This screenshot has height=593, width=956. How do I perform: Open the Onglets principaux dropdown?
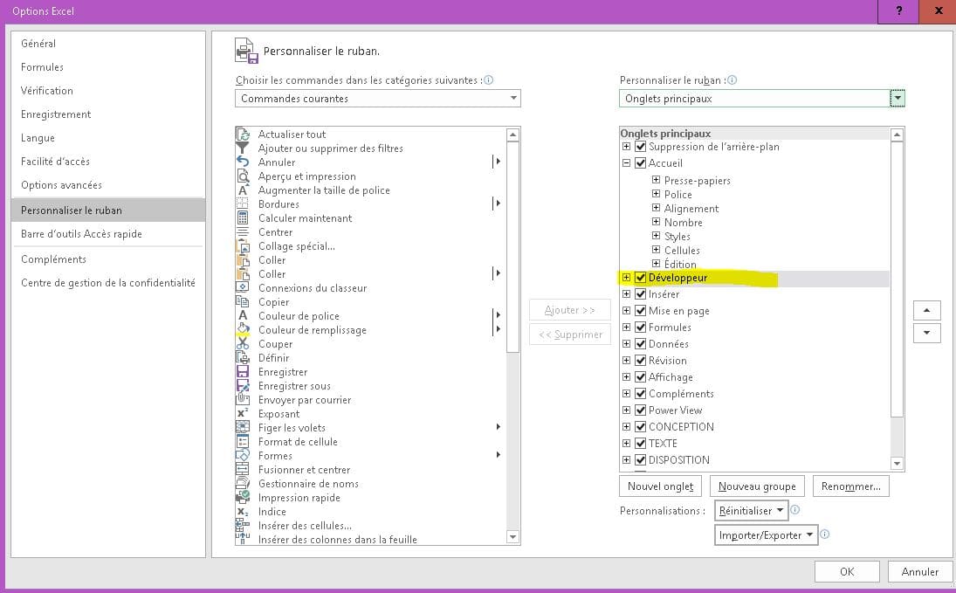[x=761, y=98]
